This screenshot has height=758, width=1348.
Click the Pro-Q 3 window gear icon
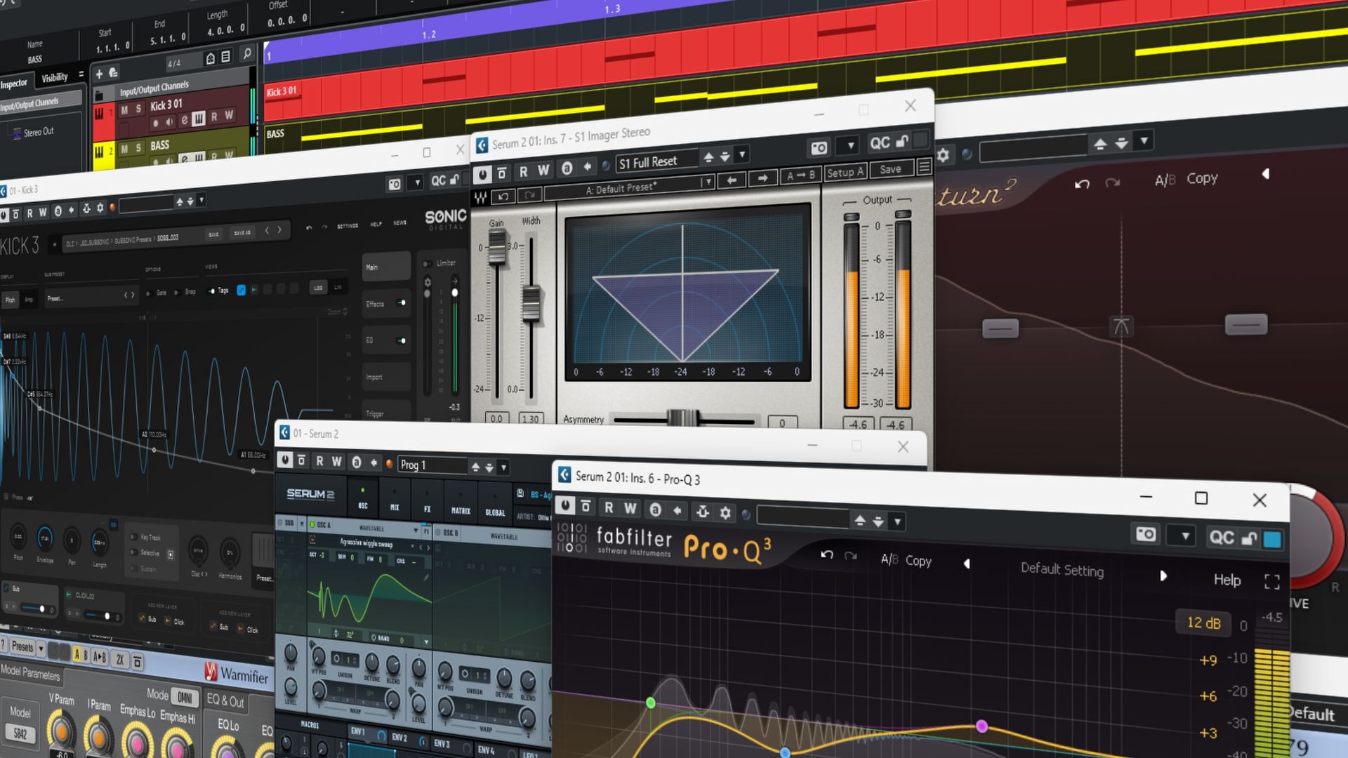pyautogui.click(x=725, y=513)
